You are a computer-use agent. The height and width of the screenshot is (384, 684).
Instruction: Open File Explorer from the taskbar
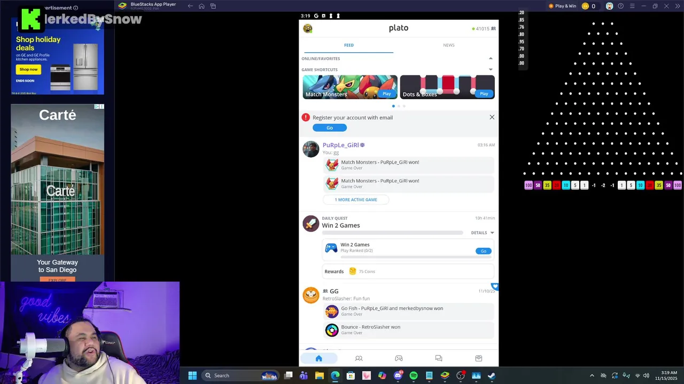tap(320, 375)
